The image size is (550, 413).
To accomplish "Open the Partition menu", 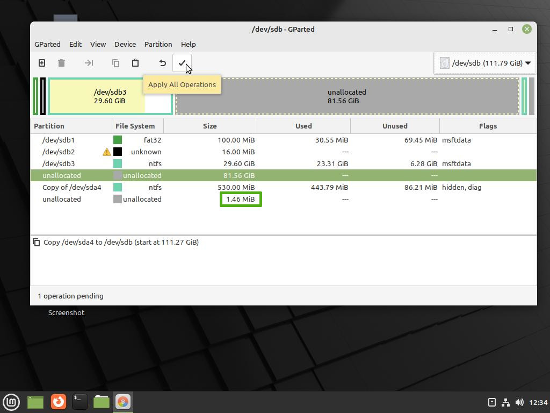I will [158, 44].
